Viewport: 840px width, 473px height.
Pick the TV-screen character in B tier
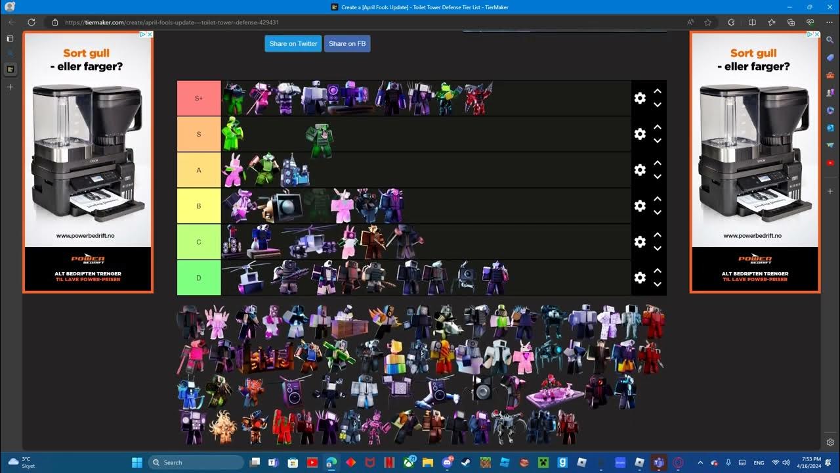pos(281,206)
